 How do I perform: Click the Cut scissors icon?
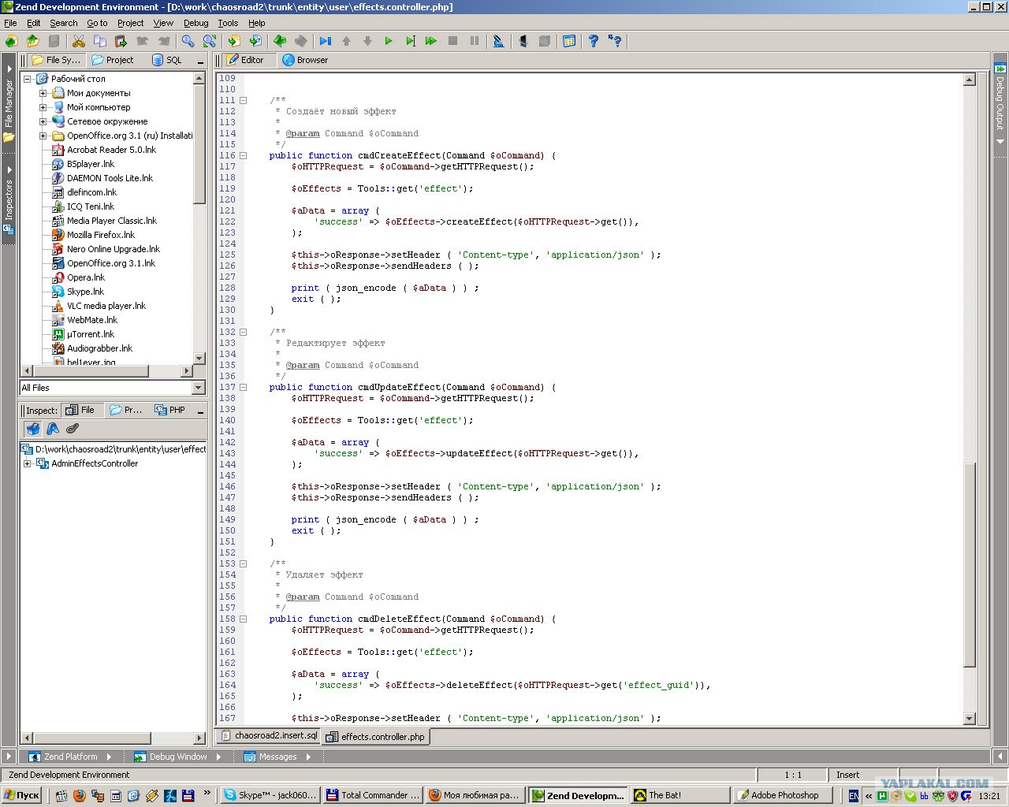(79, 41)
